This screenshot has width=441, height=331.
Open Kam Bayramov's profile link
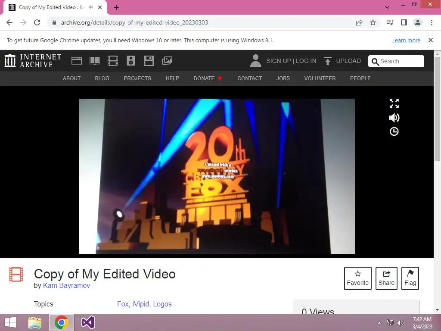click(67, 285)
